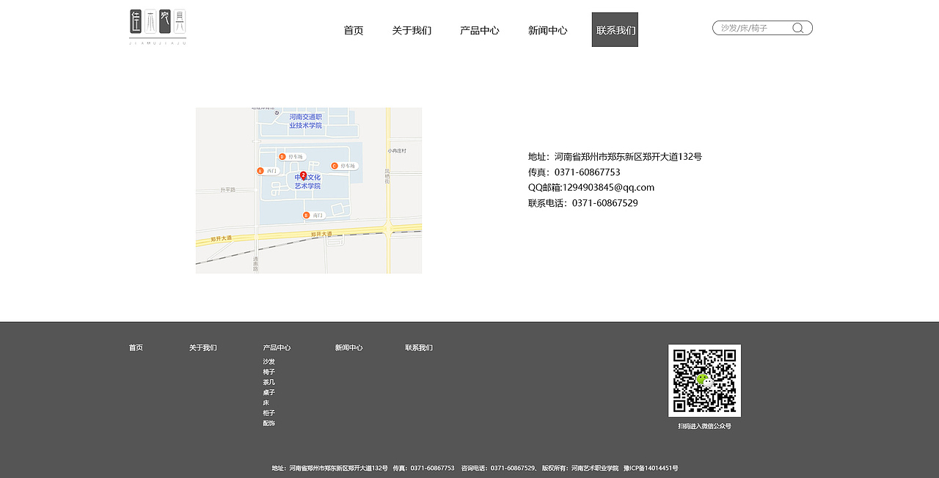939x478 pixels.
Task: Click the WeChat public account QR code
Action: coord(704,380)
